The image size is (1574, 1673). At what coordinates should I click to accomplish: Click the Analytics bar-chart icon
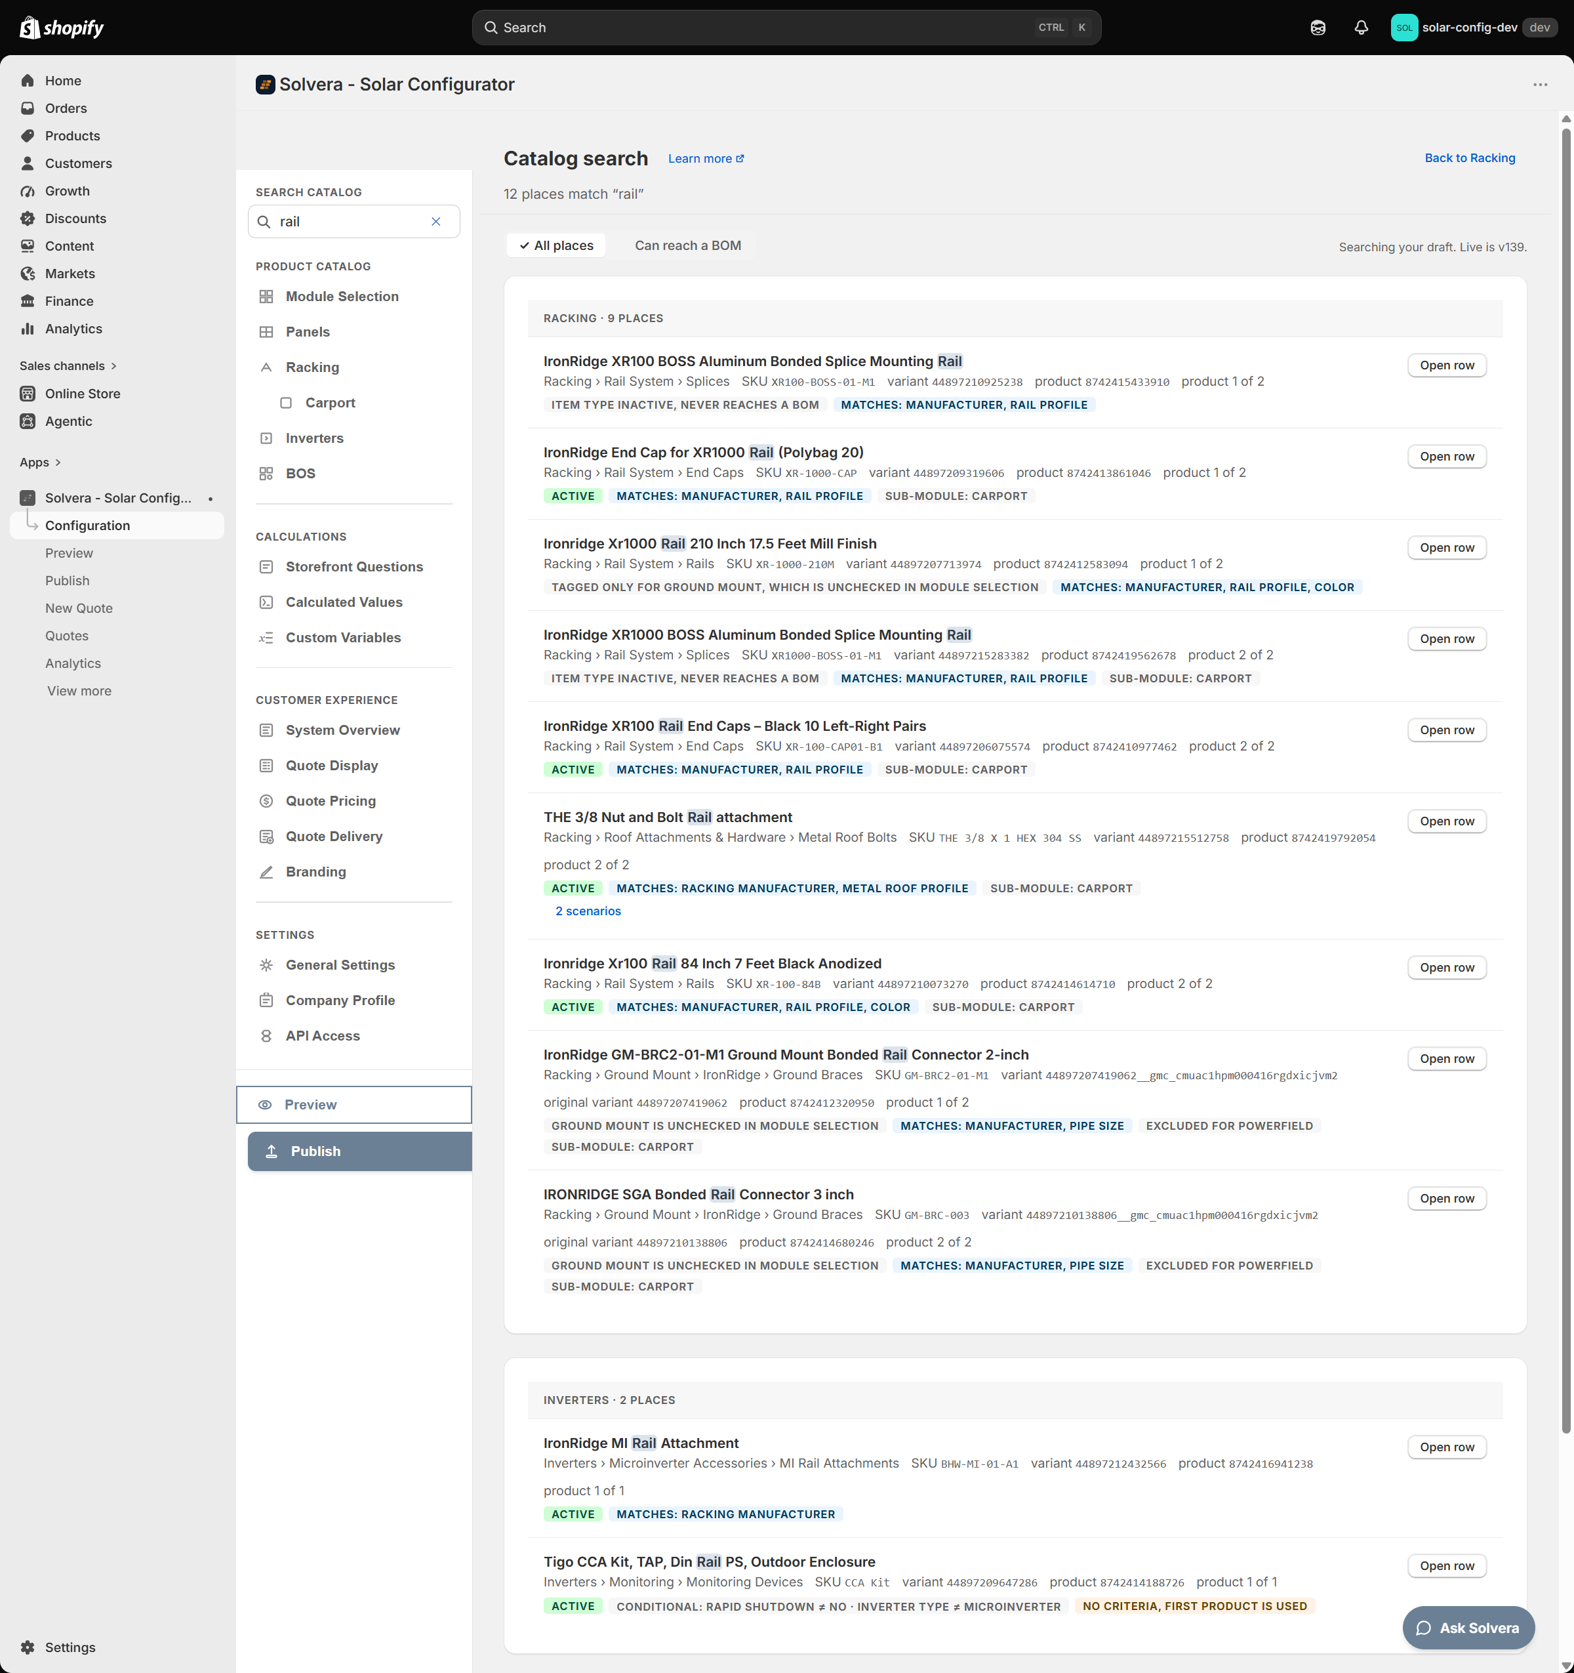[28, 329]
